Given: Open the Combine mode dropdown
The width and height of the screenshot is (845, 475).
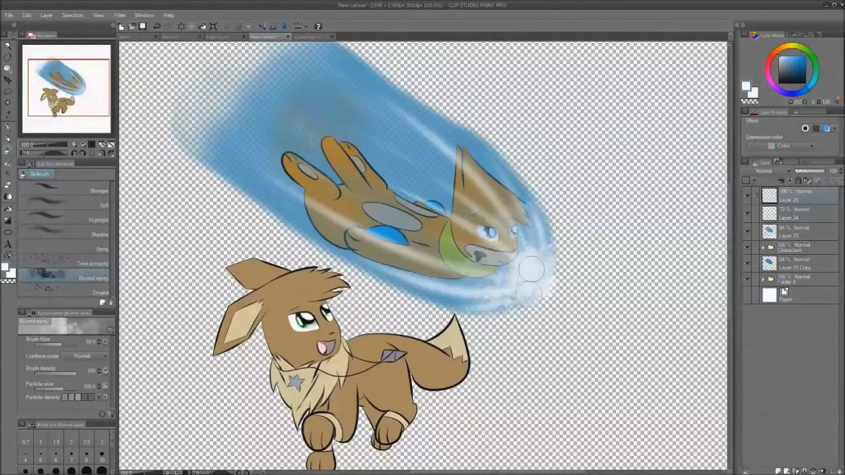Looking at the screenshot, I should coord(86,356).
